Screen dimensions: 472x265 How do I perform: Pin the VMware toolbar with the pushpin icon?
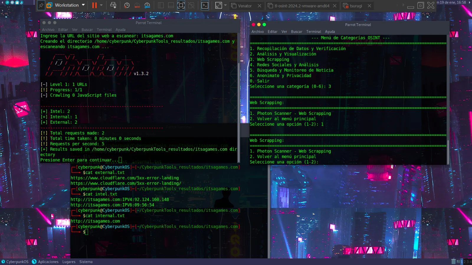tap(41, 5)
